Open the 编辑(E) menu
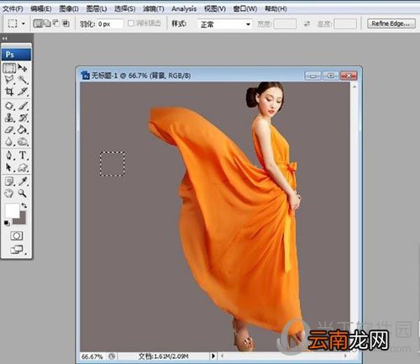The height and width of the screenshot is (364, 420). (41, 9)
